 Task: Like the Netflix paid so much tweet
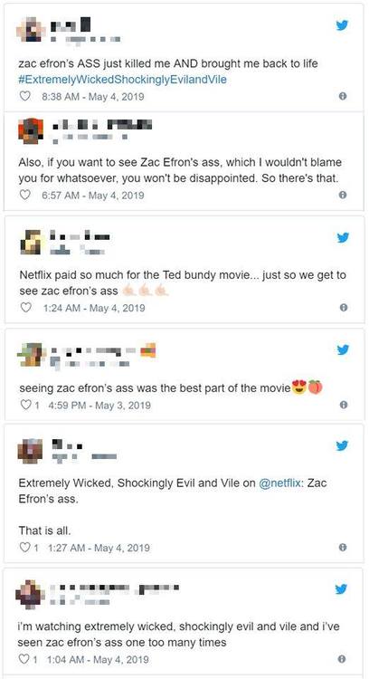(x=26, y=308)
